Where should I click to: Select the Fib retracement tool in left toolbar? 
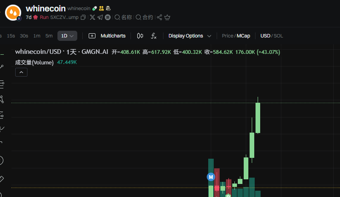[2, 85]
